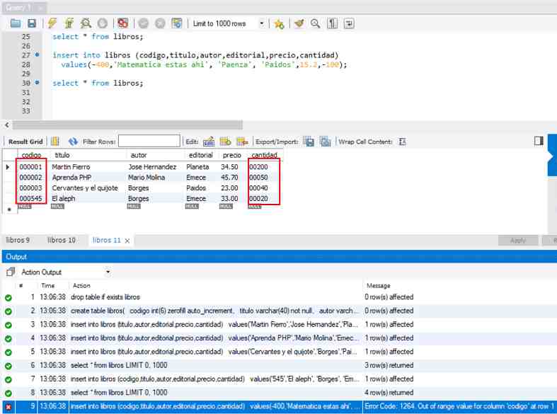Click the 'precio' column header
This screenshot has width=557, height=414.
[232, 155]
